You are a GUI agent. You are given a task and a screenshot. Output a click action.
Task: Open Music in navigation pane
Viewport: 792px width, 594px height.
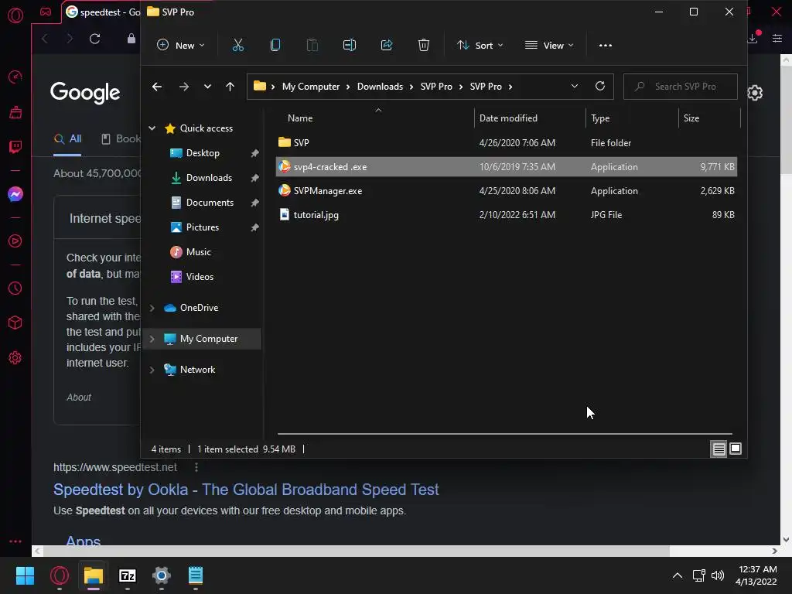[198, 252]
